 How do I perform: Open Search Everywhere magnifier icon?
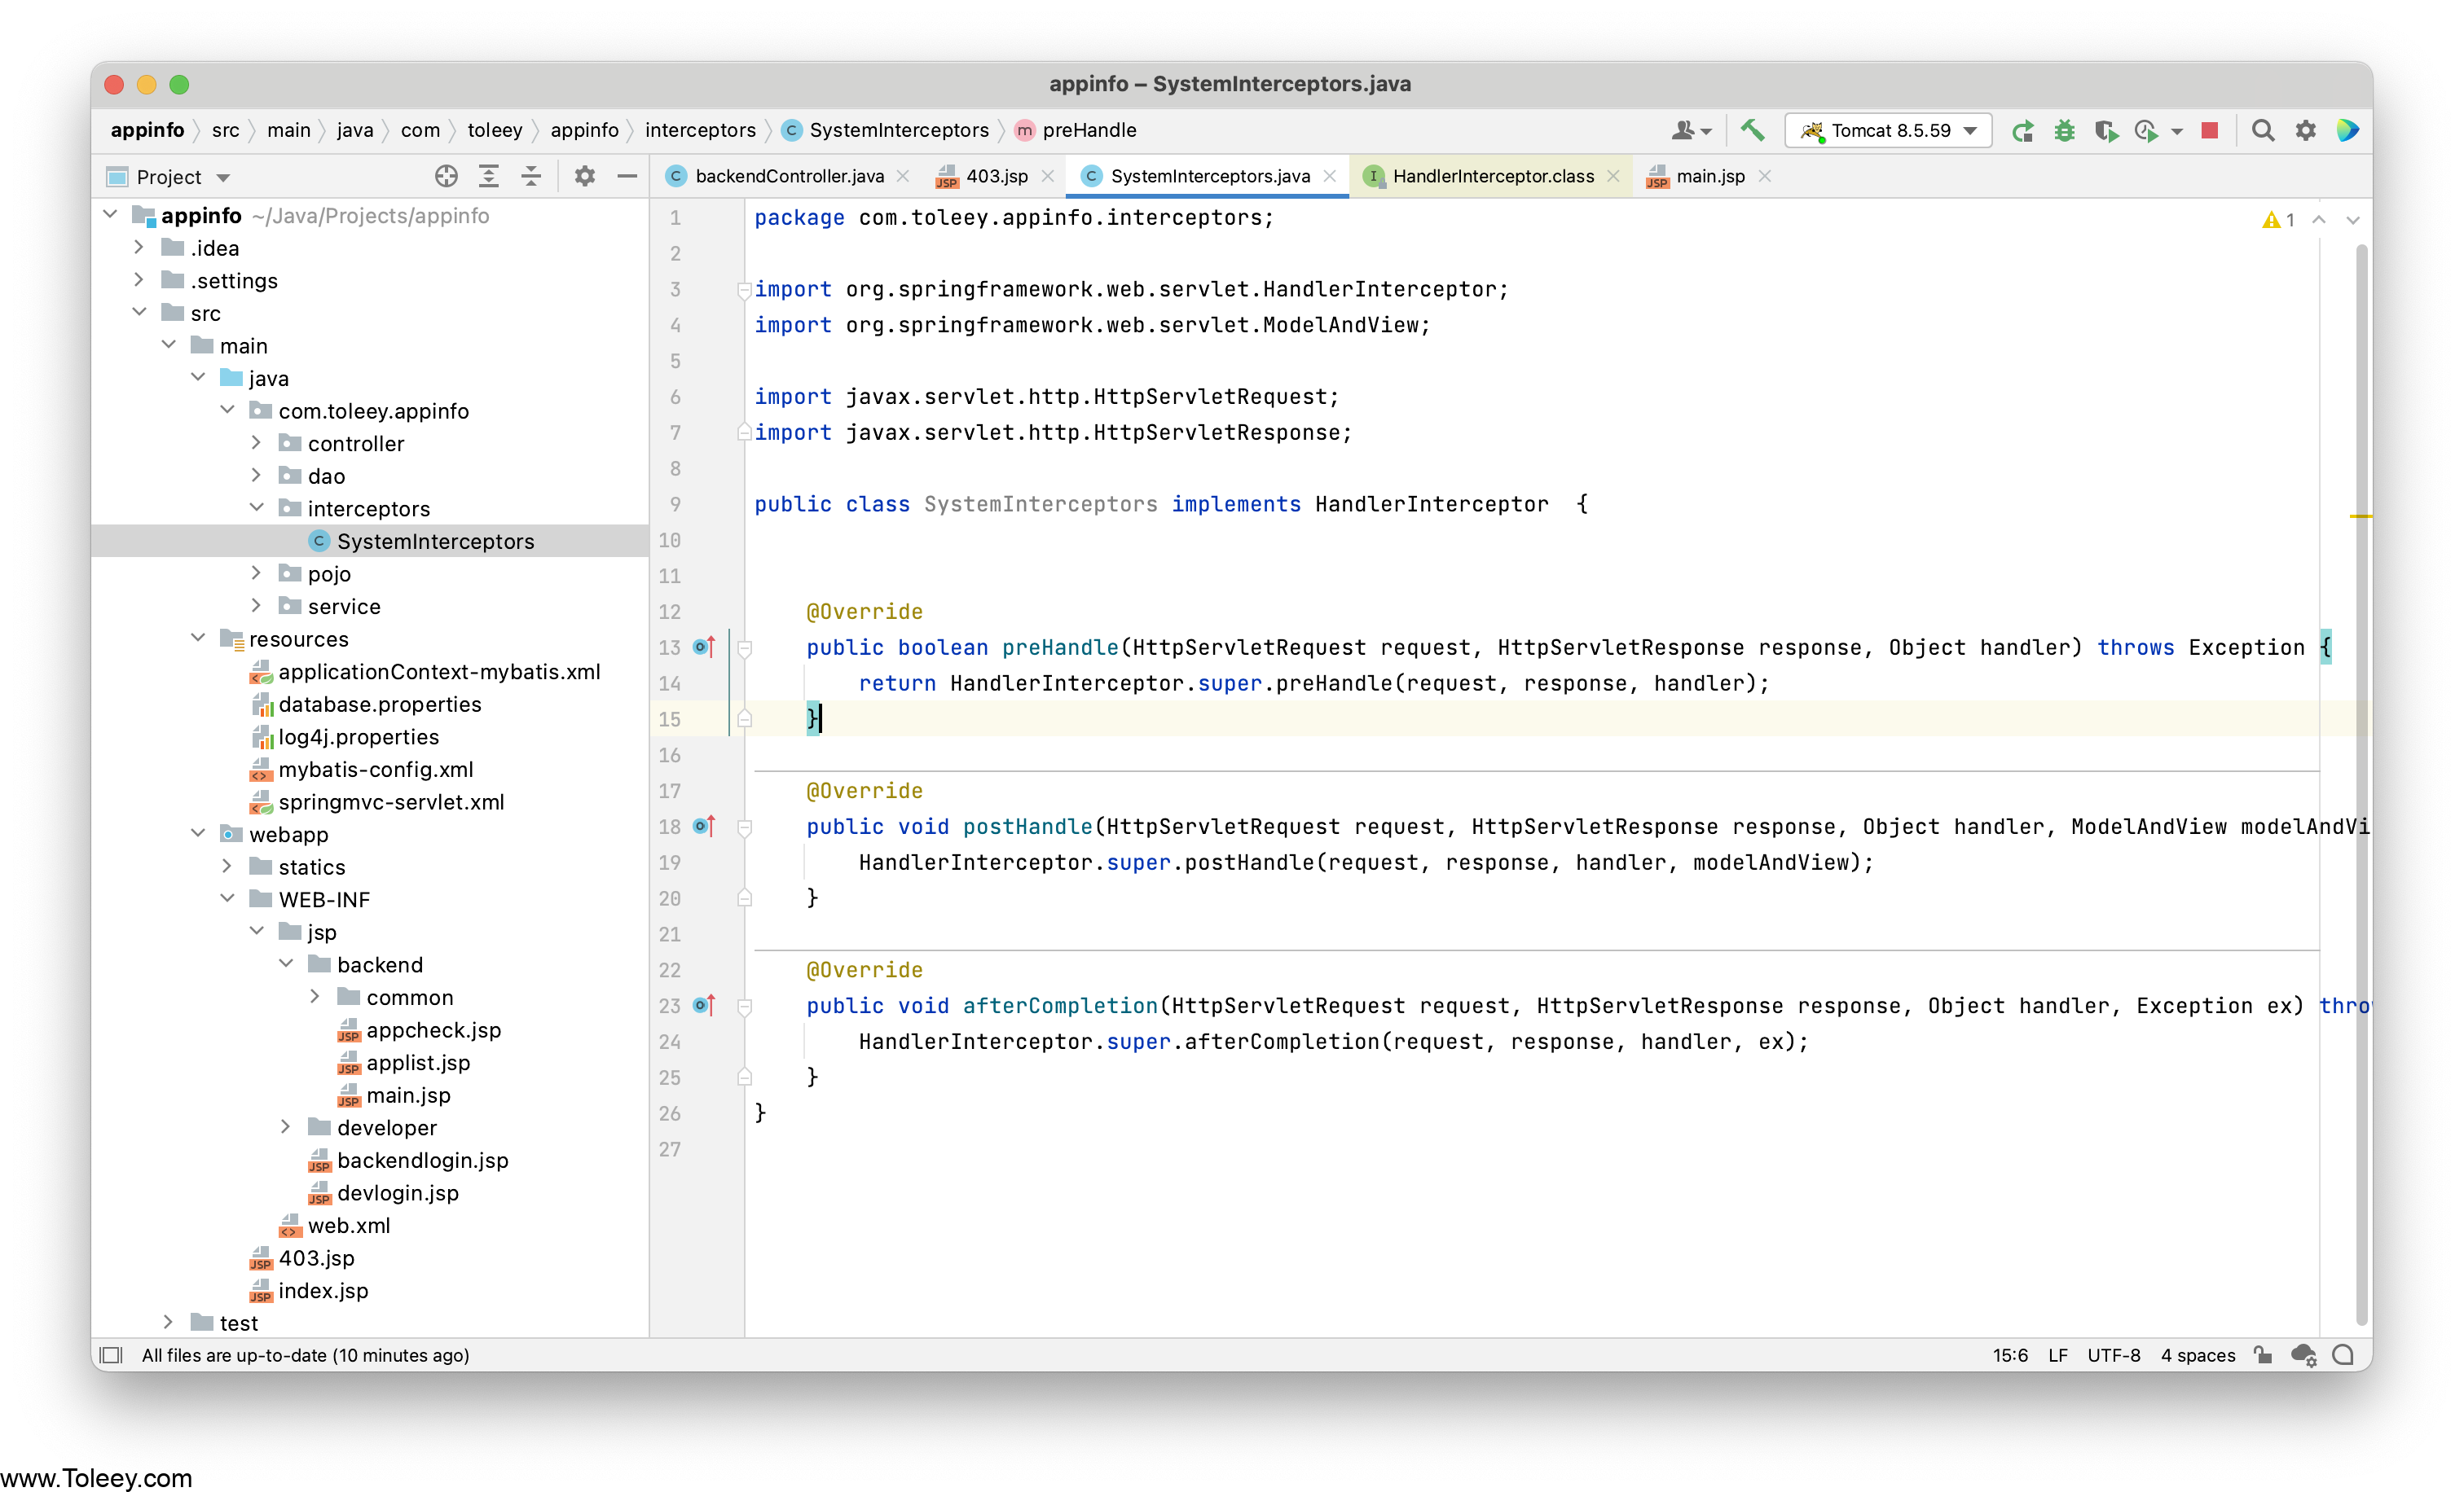point(2262,131)
